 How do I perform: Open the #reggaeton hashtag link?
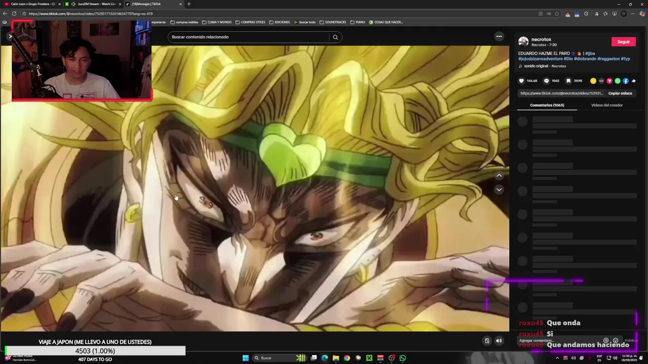[x=609, y=59]
